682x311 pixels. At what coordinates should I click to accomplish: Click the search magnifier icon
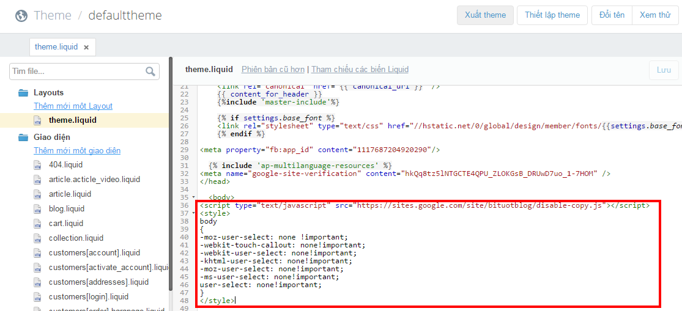click(x=150, y=71)
